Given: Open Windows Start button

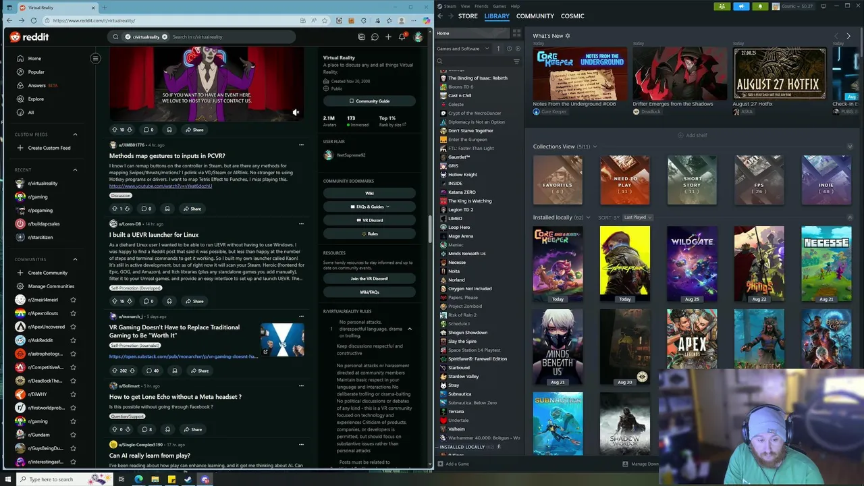Looking at the screenshot, I should point(7,479).
